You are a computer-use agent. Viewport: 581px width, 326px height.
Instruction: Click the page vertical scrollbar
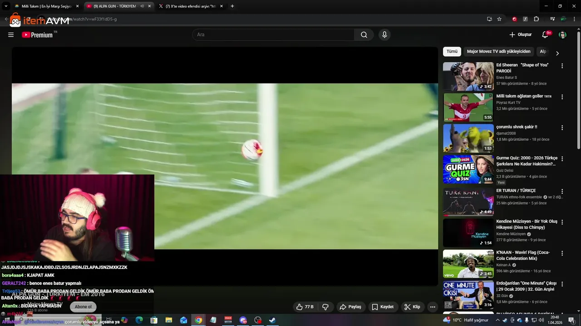pyautogui.click(x=578, y=91)
